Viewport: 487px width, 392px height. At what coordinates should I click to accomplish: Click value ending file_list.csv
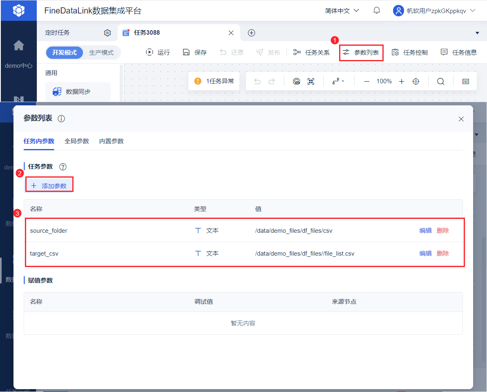tap(305, 254)
